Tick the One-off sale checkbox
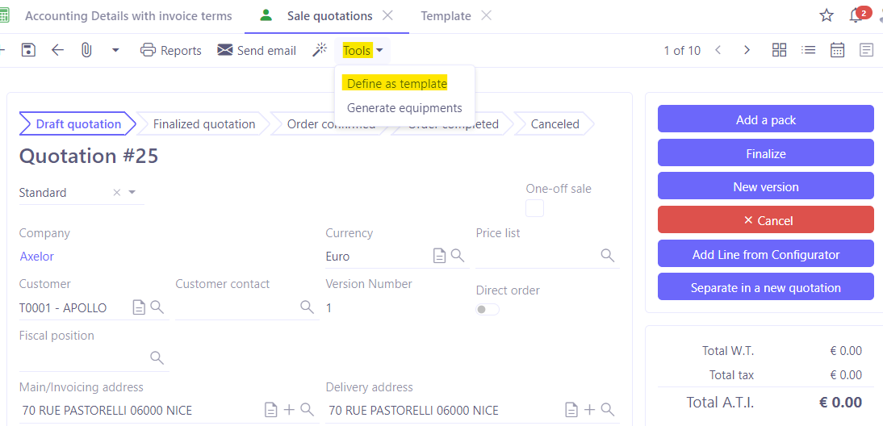Screen dimensions: 883x426 tap(534, 208)
